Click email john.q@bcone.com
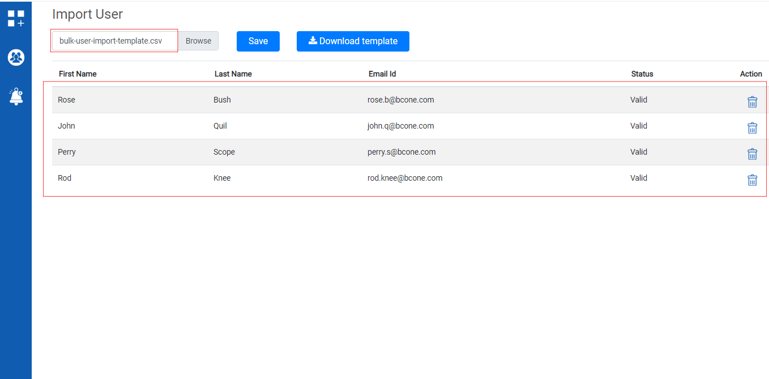The height and width of the screenshot is (379, 769). [401, 126]
